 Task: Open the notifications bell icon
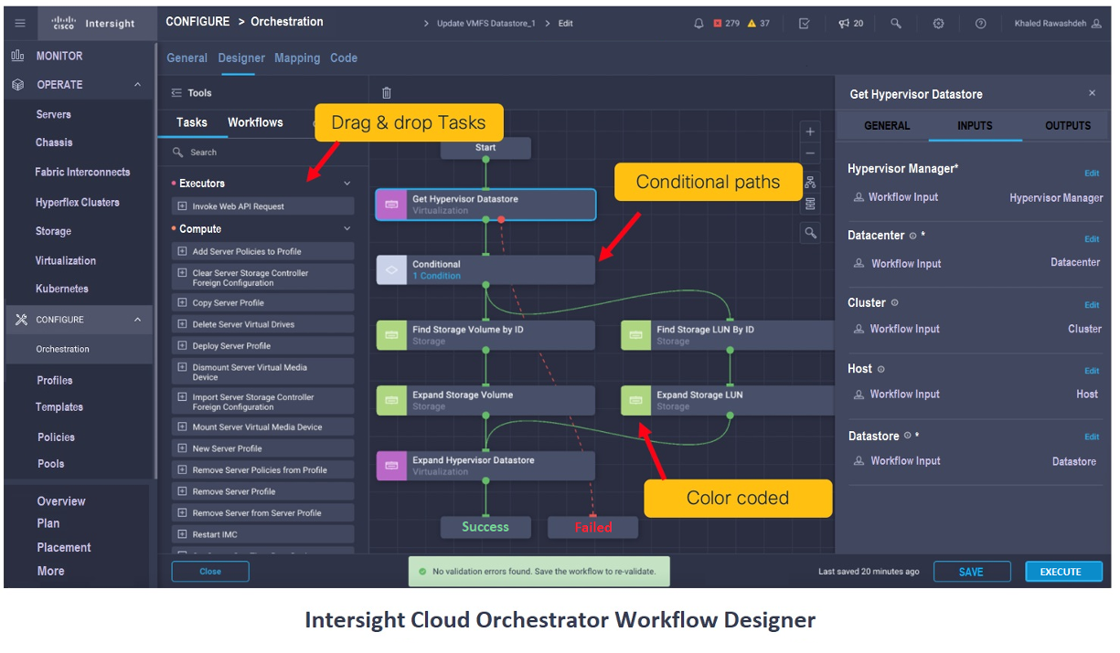click(699, 24)
